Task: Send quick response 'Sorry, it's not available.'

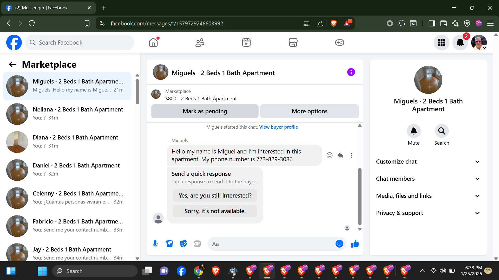Action: 215,211
